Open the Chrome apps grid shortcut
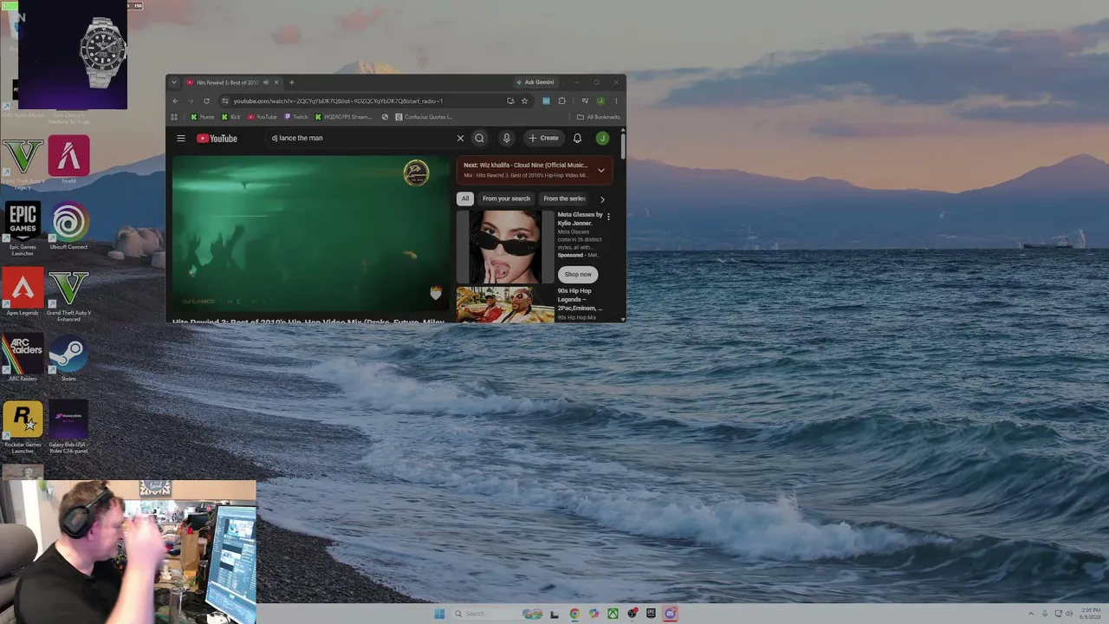The height and width of the screenshot is (624, 1109). coord(174,117)
